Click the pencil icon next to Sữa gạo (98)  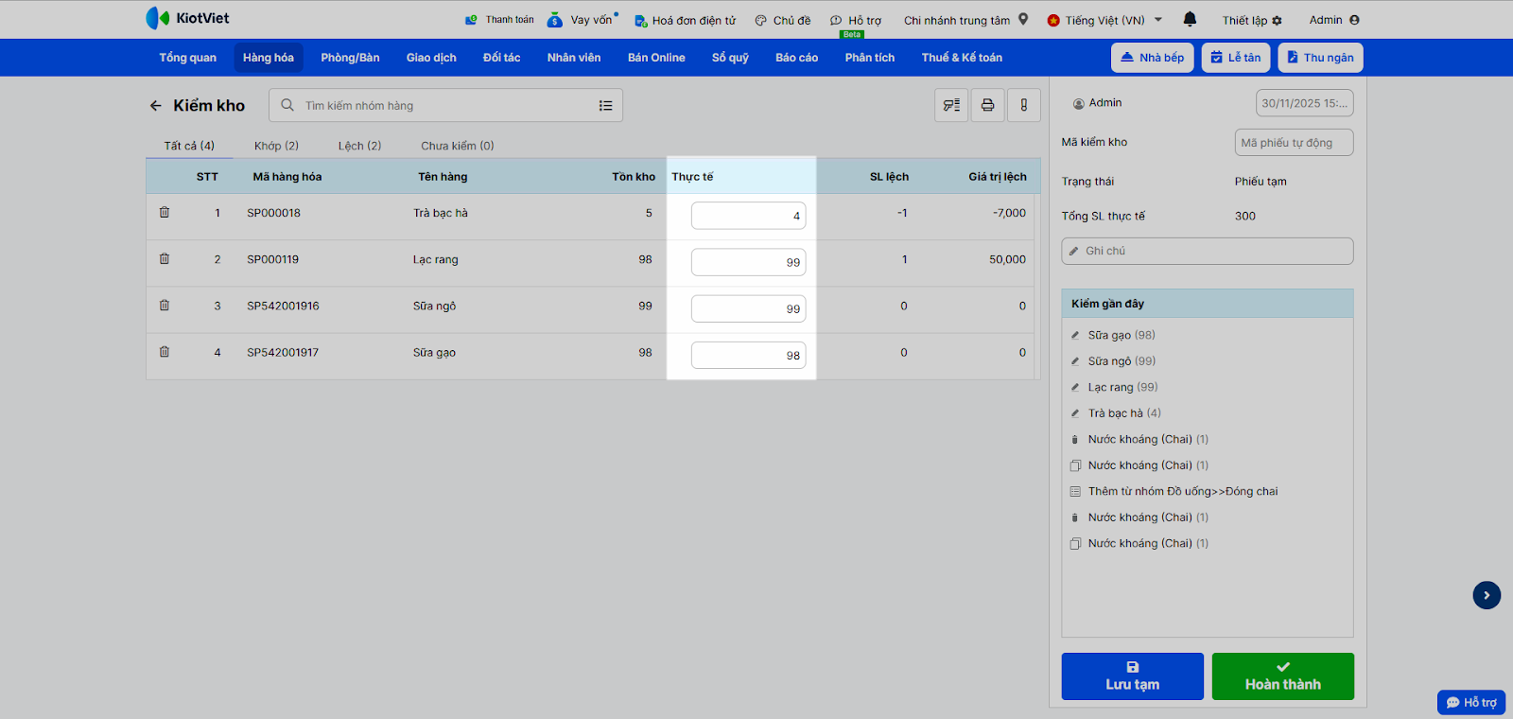tap(1075, 335)
